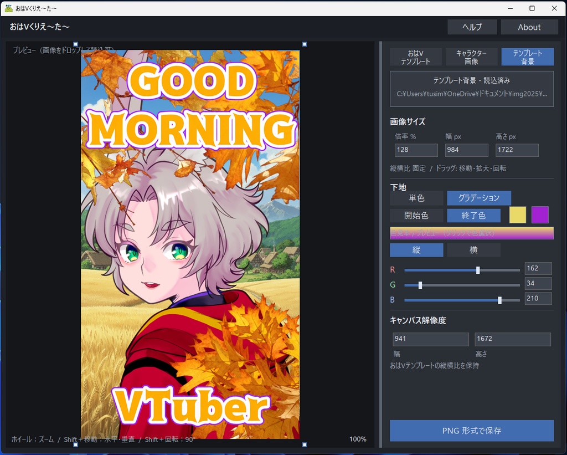Open the ヘルプ help button

(472, 27)
